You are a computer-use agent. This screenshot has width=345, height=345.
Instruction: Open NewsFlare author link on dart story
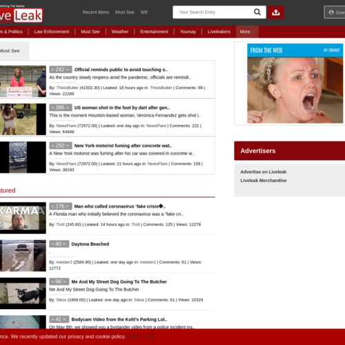pyautogui.click(x=66, y=126)
